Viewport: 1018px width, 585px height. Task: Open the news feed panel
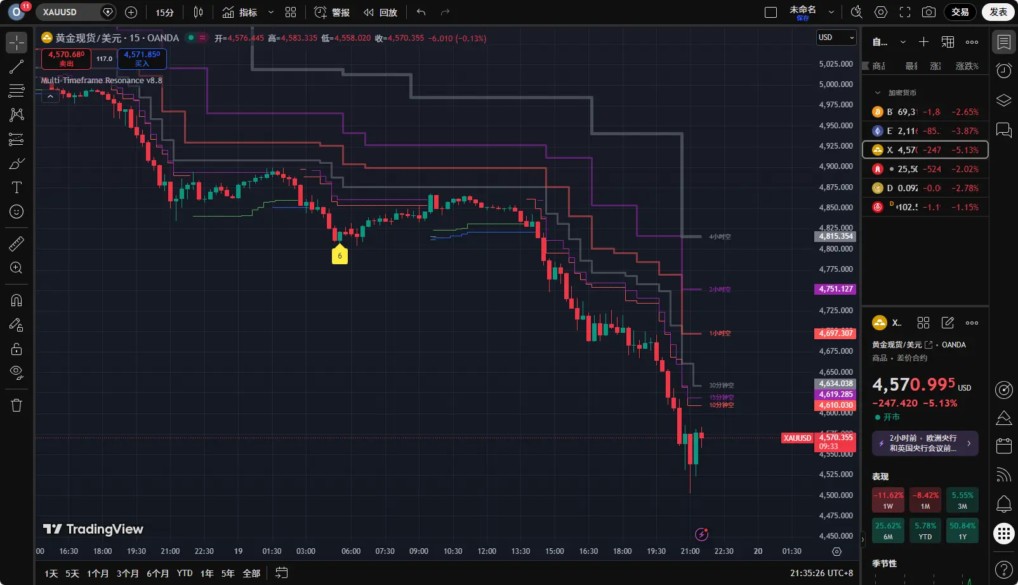[x=1004, y=475]
